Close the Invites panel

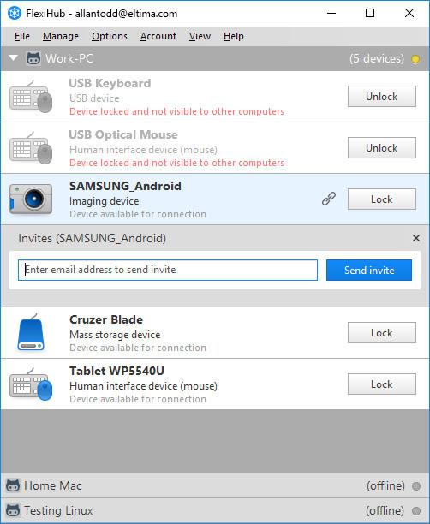[x=416, y=238]
